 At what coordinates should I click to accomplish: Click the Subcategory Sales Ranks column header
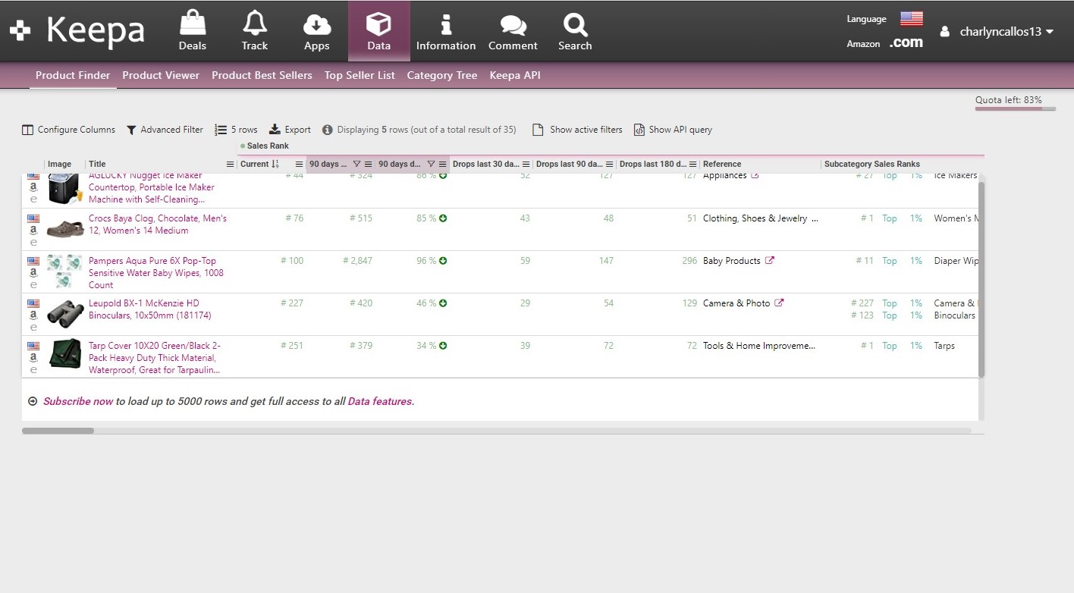872,164
